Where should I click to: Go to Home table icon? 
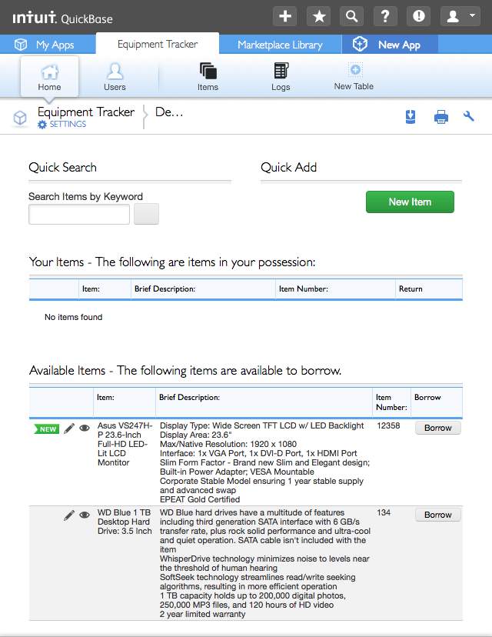point(49,77)
